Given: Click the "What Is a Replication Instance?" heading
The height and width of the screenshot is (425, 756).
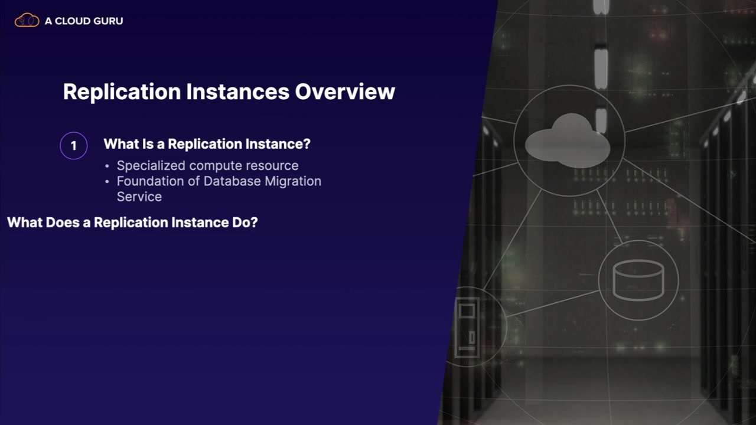Looking at the screenshot, I should (x=207, y=144).
